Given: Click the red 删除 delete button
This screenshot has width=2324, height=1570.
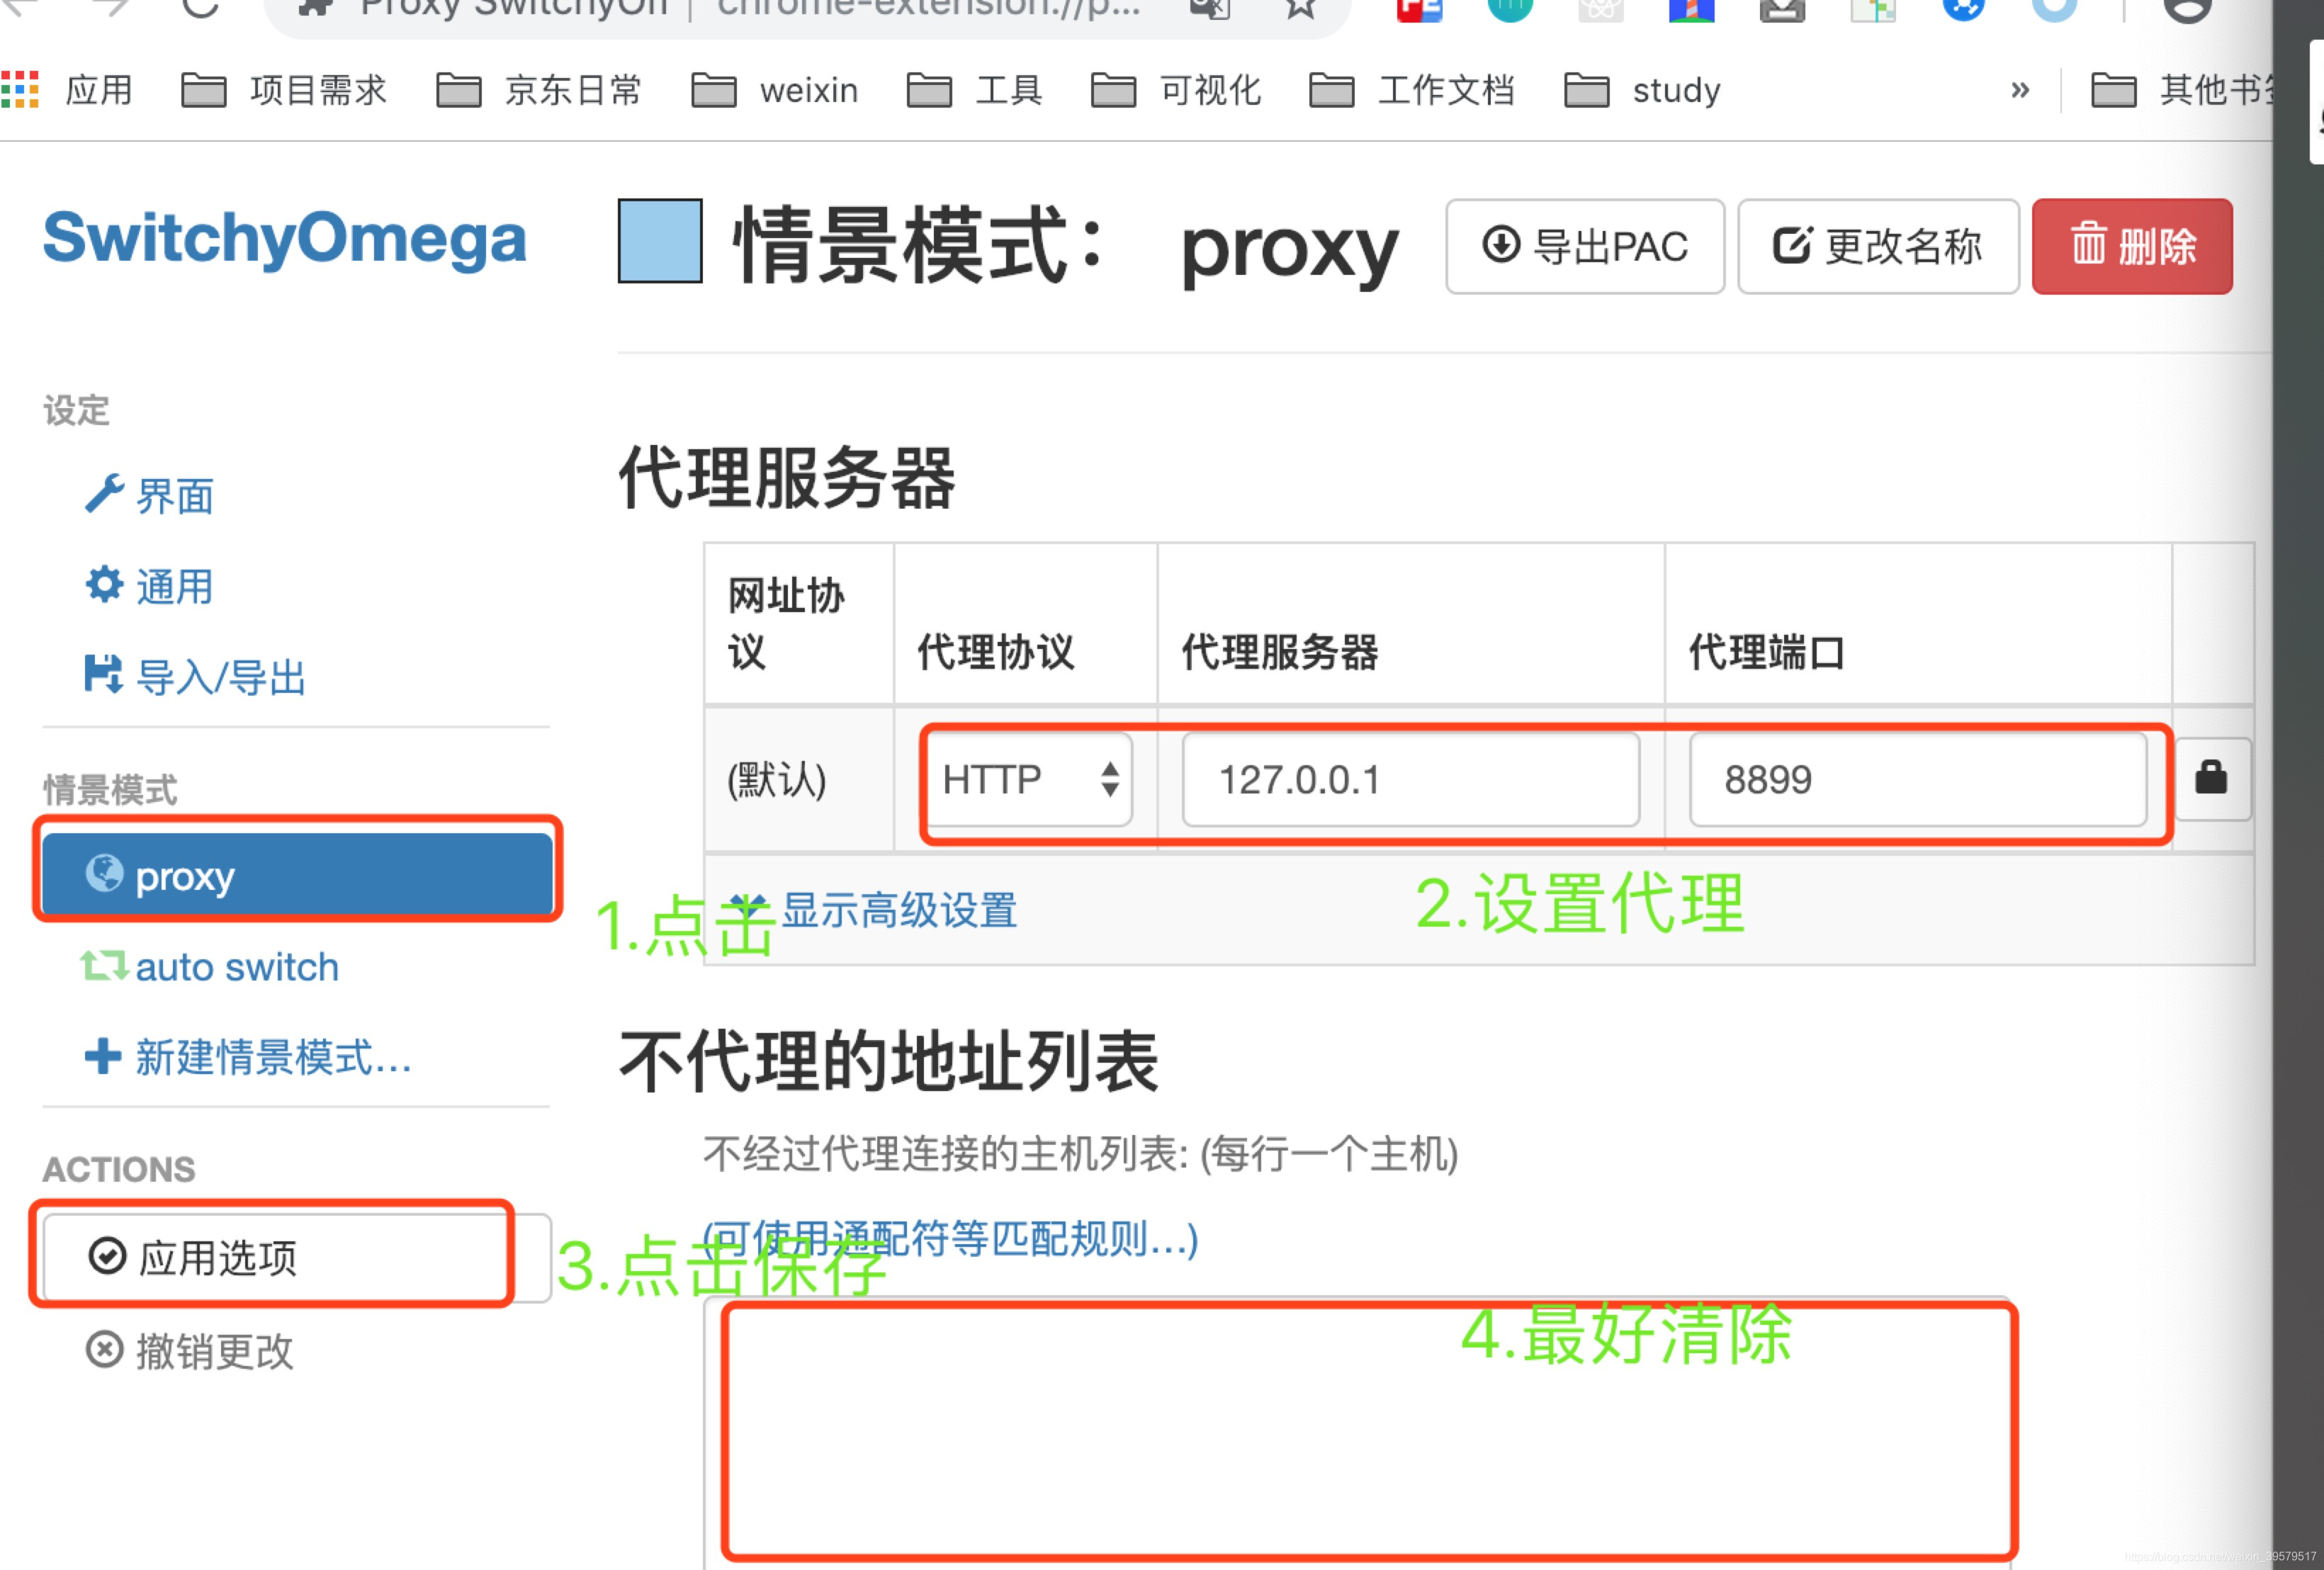Looking at the screenshot, I should pos(2131,246).
